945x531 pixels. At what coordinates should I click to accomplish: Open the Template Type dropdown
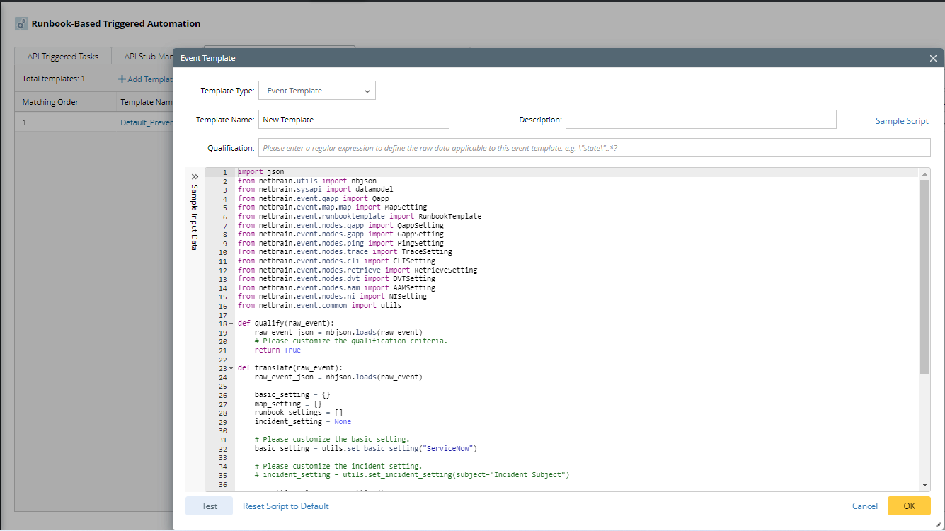point(317,91)
